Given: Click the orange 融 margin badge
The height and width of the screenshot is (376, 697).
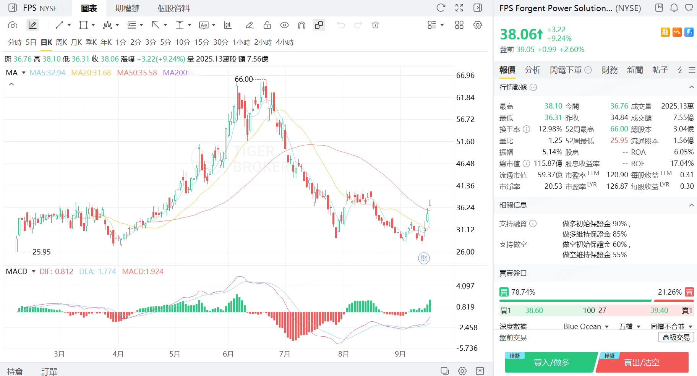Looking at the screenshot, I should (665, 32).
